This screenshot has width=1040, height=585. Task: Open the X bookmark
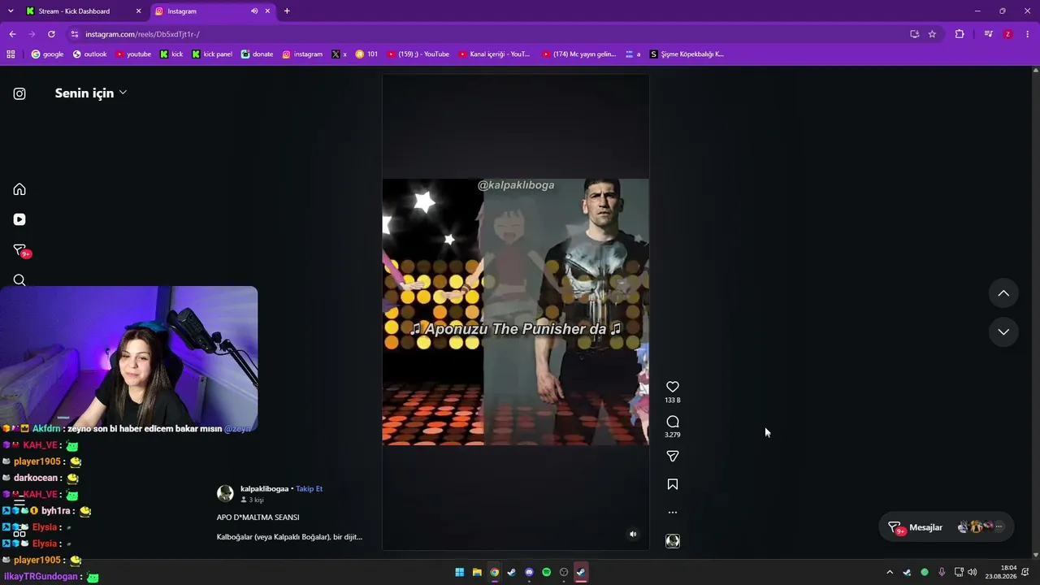point(339,54)
